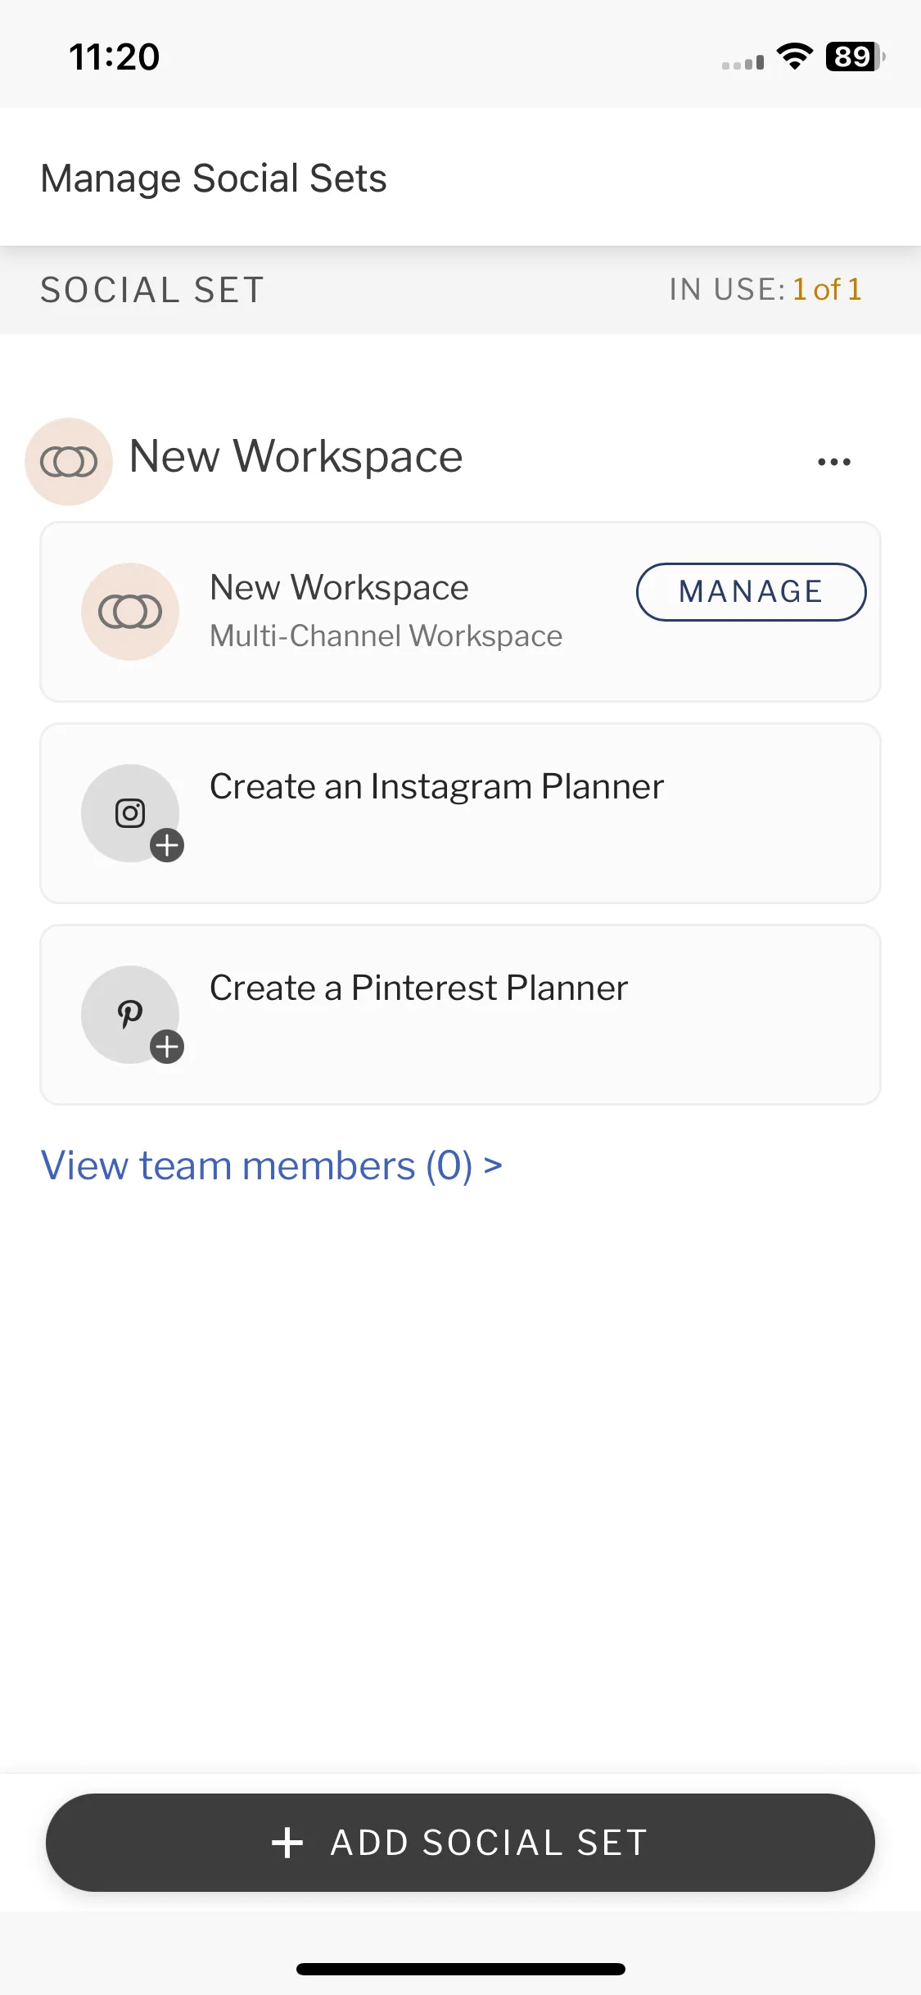Open the three-dot menu for New Workspace
Viewport: 921px width, 1995px height.
point(834,462)
